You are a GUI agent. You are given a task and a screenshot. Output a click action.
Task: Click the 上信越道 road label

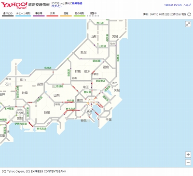[58, 86]
